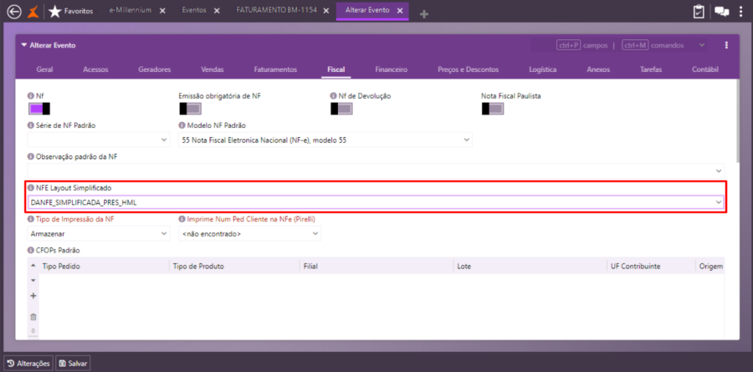Switch to the Anexos tab

(598, 69)
